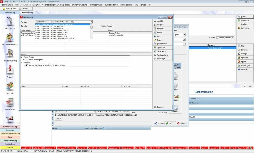Viewport: 254px width, 153px height.
Task: Switch to Kasse sidebar section
Action: point(10,137)
